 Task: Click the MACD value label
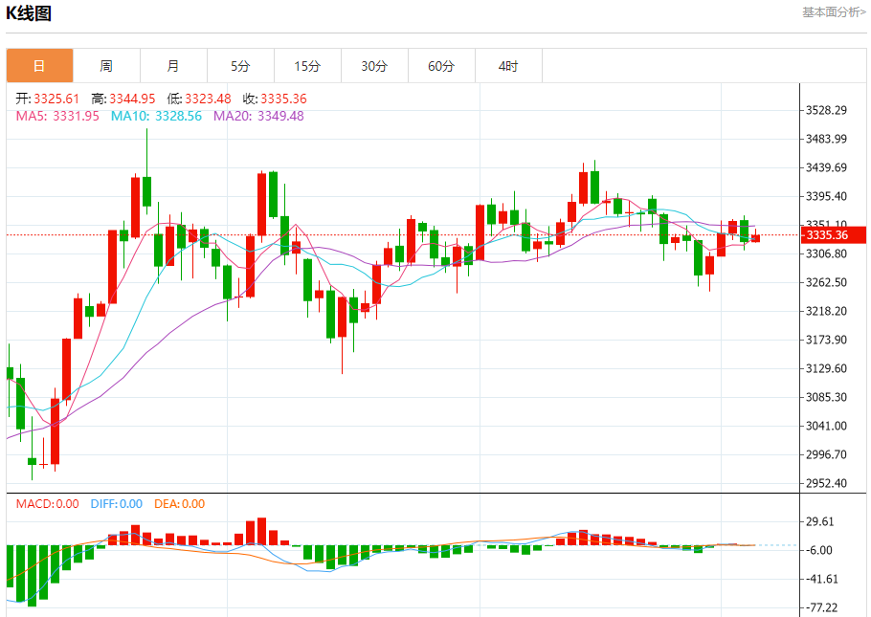click(47, 504)
